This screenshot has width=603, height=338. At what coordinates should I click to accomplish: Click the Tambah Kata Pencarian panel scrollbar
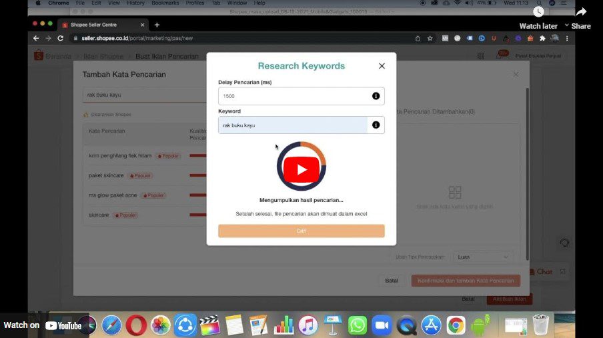click(x=527, y=173)
